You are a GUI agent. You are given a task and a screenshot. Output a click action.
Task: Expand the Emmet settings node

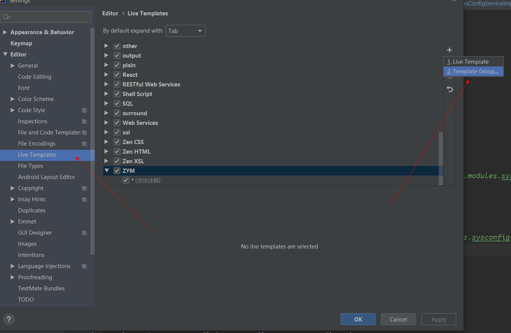(13, 222)
